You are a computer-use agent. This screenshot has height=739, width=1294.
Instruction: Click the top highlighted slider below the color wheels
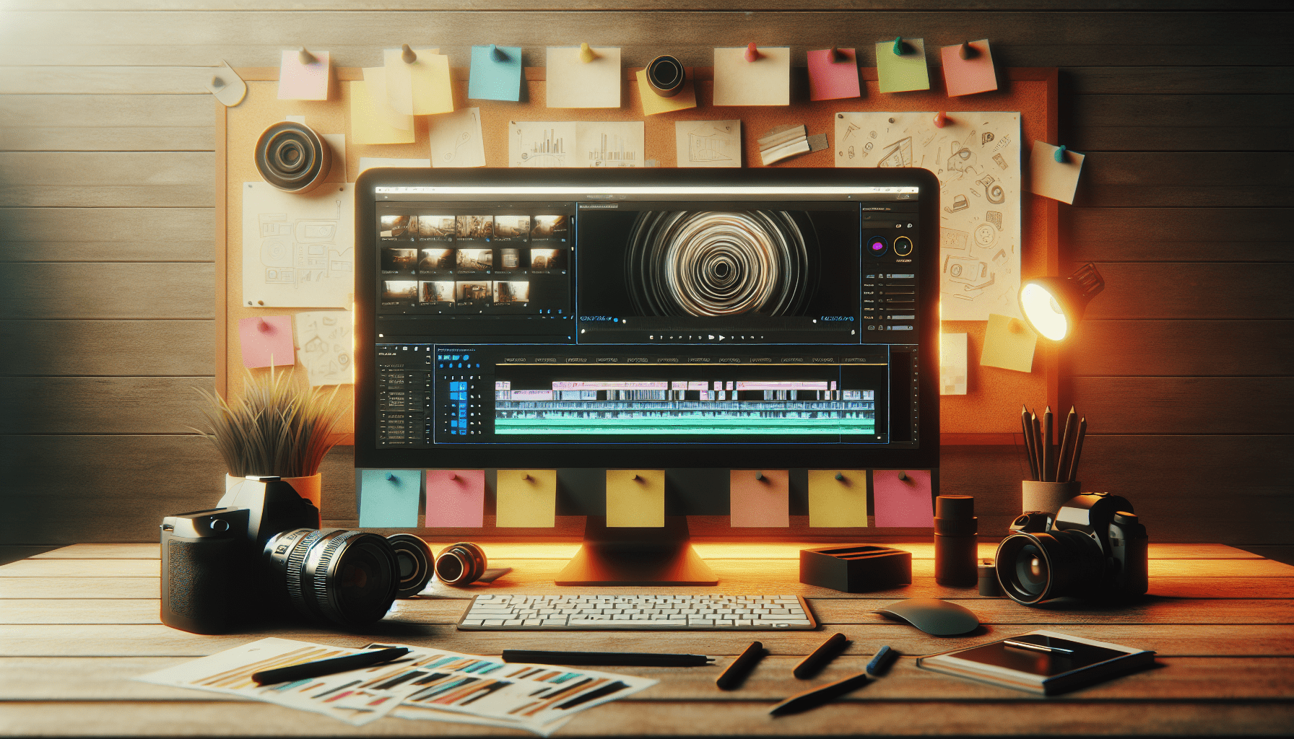pos(900,276)
